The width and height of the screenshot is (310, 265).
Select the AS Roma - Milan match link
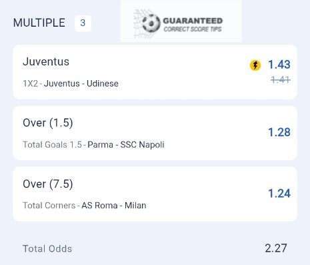click(x=114, y=206)
